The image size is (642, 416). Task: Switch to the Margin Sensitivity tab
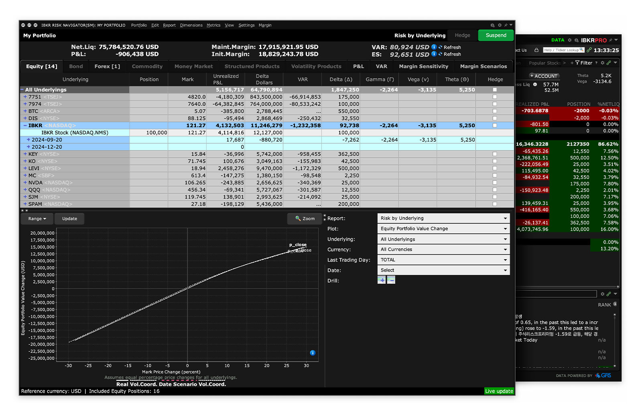(x=423, y=67)
